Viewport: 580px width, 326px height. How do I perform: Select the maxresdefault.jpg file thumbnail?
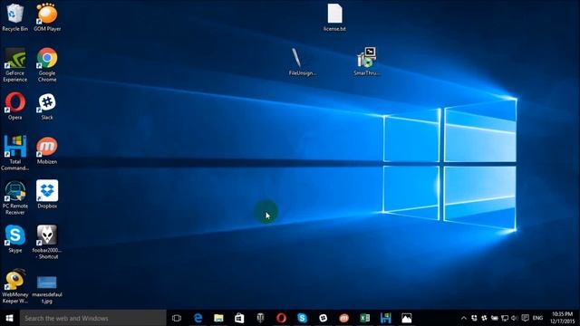47,290
